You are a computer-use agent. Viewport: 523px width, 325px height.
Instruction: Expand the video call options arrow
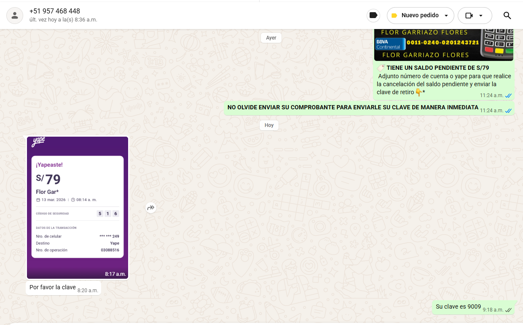click(481, 16)
